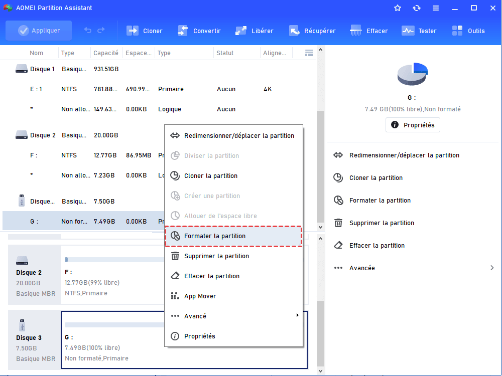Click the undo arrow icon
502x376 pixels.
[x=88, y=31]
